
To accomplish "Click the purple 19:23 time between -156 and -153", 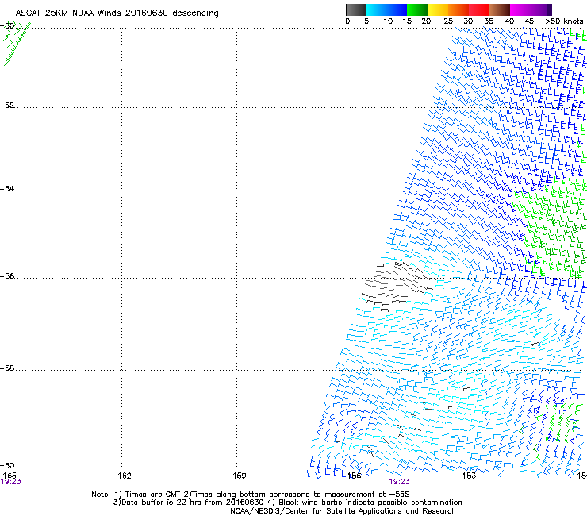I will click(400, 482).
